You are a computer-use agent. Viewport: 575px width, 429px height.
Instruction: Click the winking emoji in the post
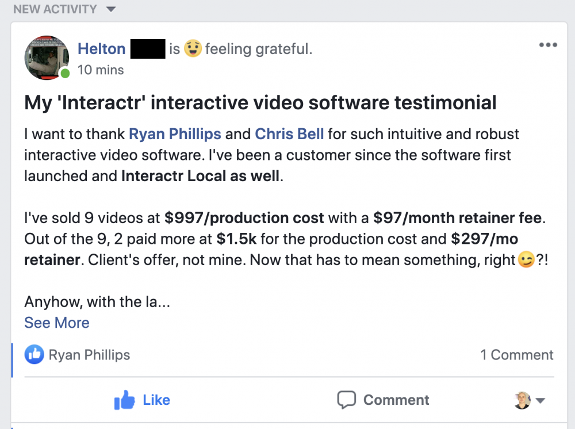[526, 260]
